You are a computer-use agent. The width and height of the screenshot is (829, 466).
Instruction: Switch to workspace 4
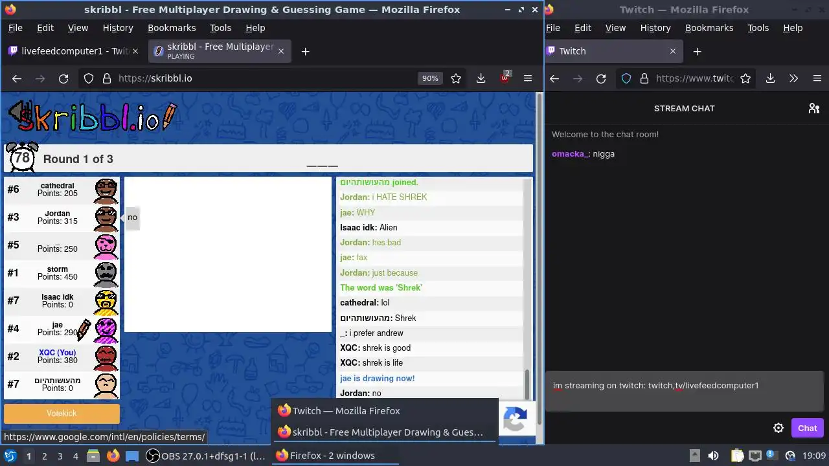pyautogui.click(x=75, y=456)
